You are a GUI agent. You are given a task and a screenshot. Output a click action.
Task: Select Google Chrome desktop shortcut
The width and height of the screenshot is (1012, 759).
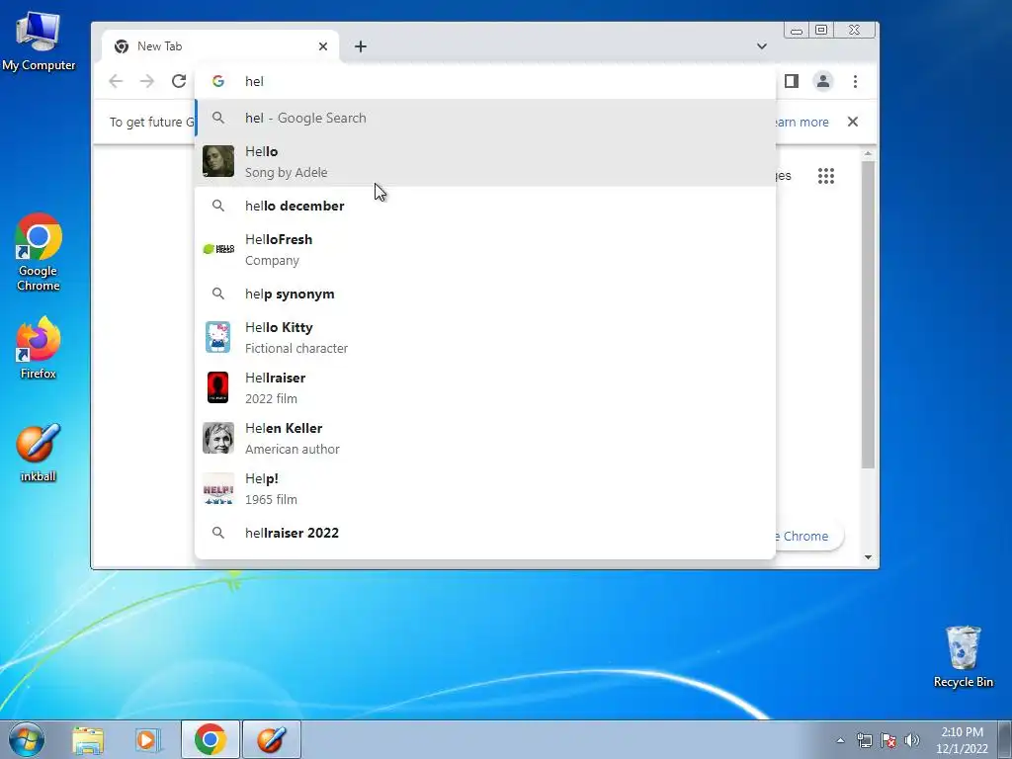coord(39,252)
